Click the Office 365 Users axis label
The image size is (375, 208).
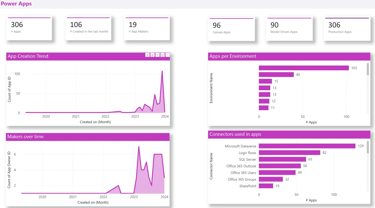point(243,173)
